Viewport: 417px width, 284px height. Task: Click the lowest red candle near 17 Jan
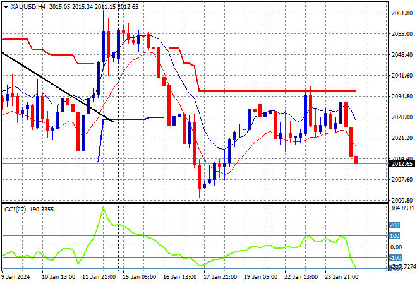[x=200, y=177]
